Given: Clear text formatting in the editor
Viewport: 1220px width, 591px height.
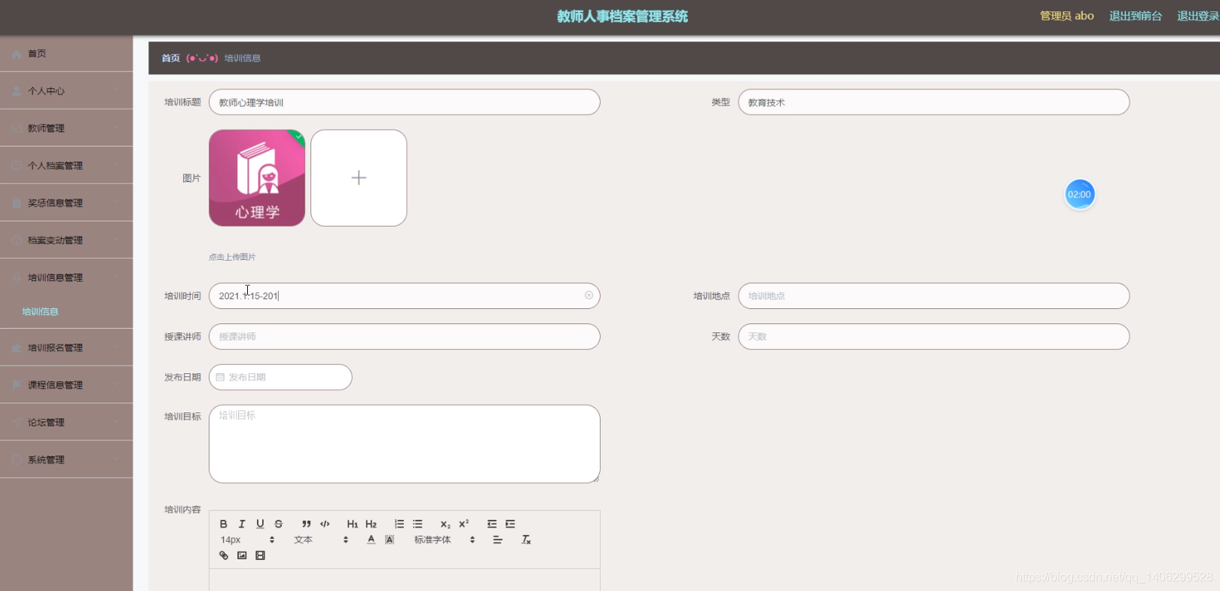Looking at the screenshot, I should point(526,540).
